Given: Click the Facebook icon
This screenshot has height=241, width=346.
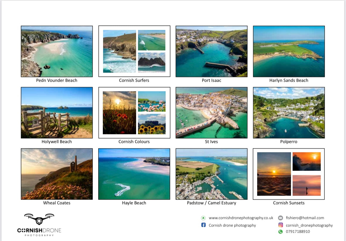Looking at the screenshot, I should (203, 225).
